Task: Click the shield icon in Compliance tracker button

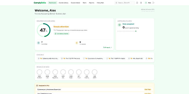Action: [x=55, y=34]
